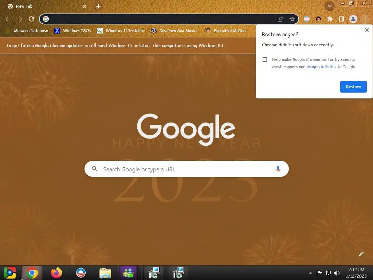373x280 pixels.
Task: Toggle the side panel icon
Action: click(x=341, y=19)
